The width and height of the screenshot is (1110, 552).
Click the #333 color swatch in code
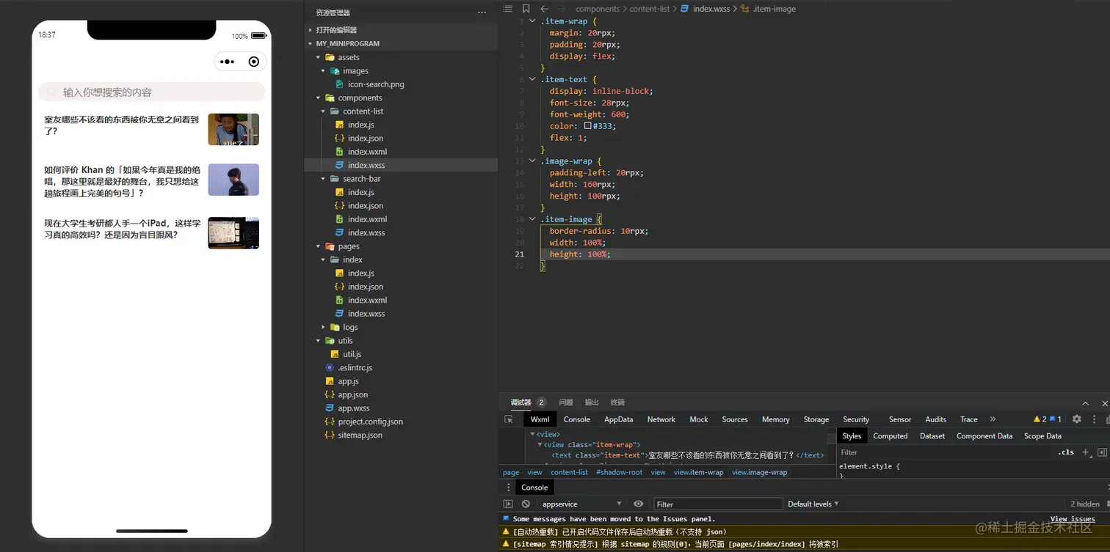(587, 126)
